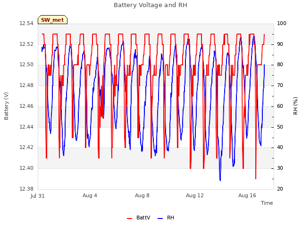Click the 30 right axis value
The width and height of the screenshot is (302, 227).
tap(280, 168)
